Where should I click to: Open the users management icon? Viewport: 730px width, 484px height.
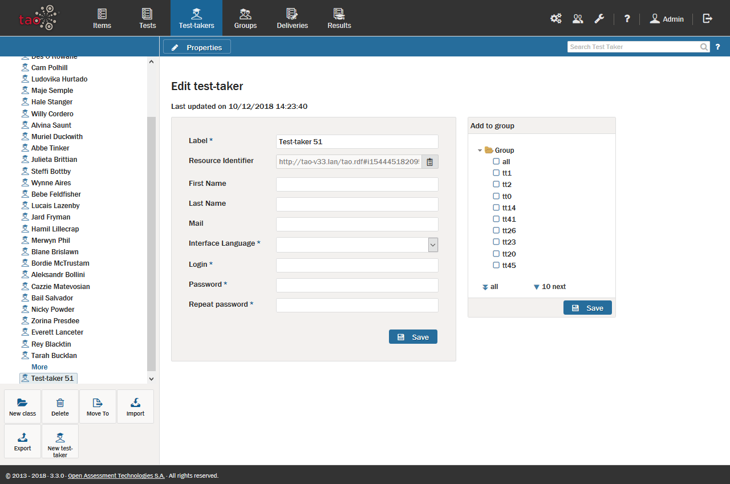tap(578, 18)
